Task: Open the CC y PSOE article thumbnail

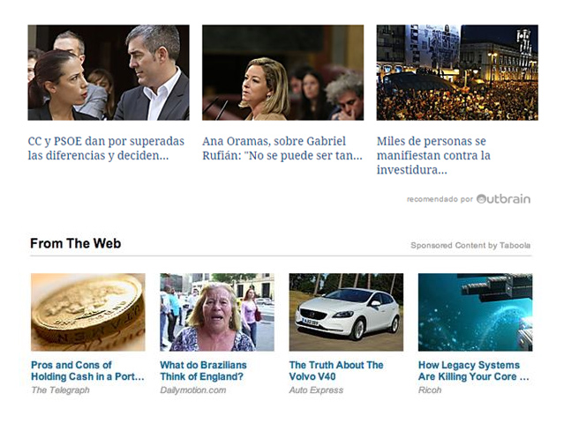Action: [109, 72]
